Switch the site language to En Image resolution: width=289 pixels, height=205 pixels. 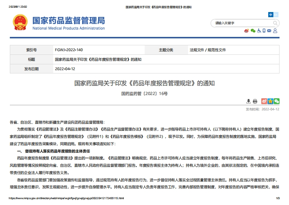[x=276, y=15]
